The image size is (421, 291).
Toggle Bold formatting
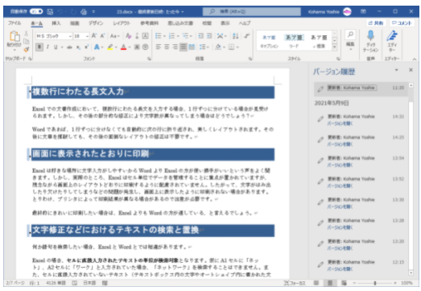pos(39,47)
